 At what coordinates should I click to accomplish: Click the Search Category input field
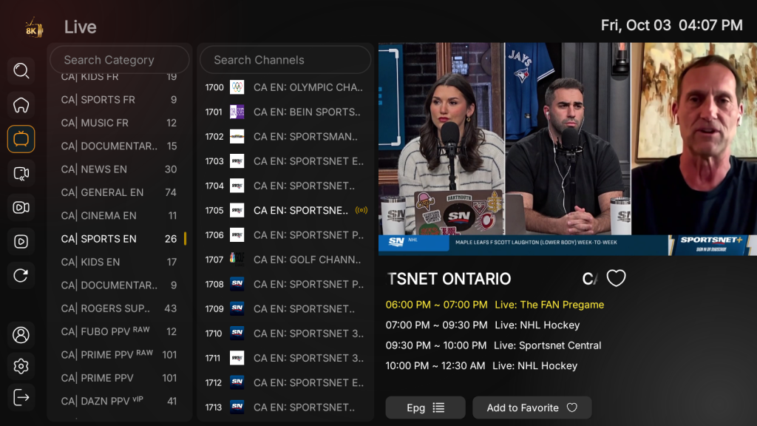point(120,60)
